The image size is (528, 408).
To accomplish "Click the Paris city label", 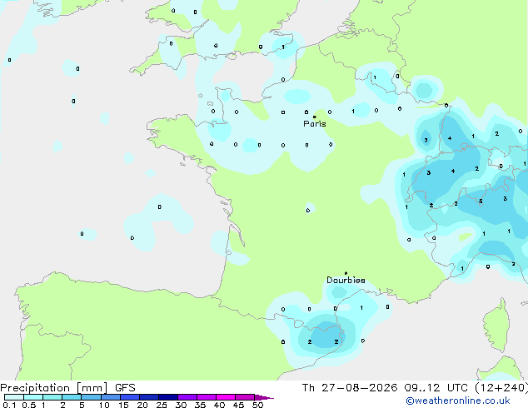I will click(315, 124).
